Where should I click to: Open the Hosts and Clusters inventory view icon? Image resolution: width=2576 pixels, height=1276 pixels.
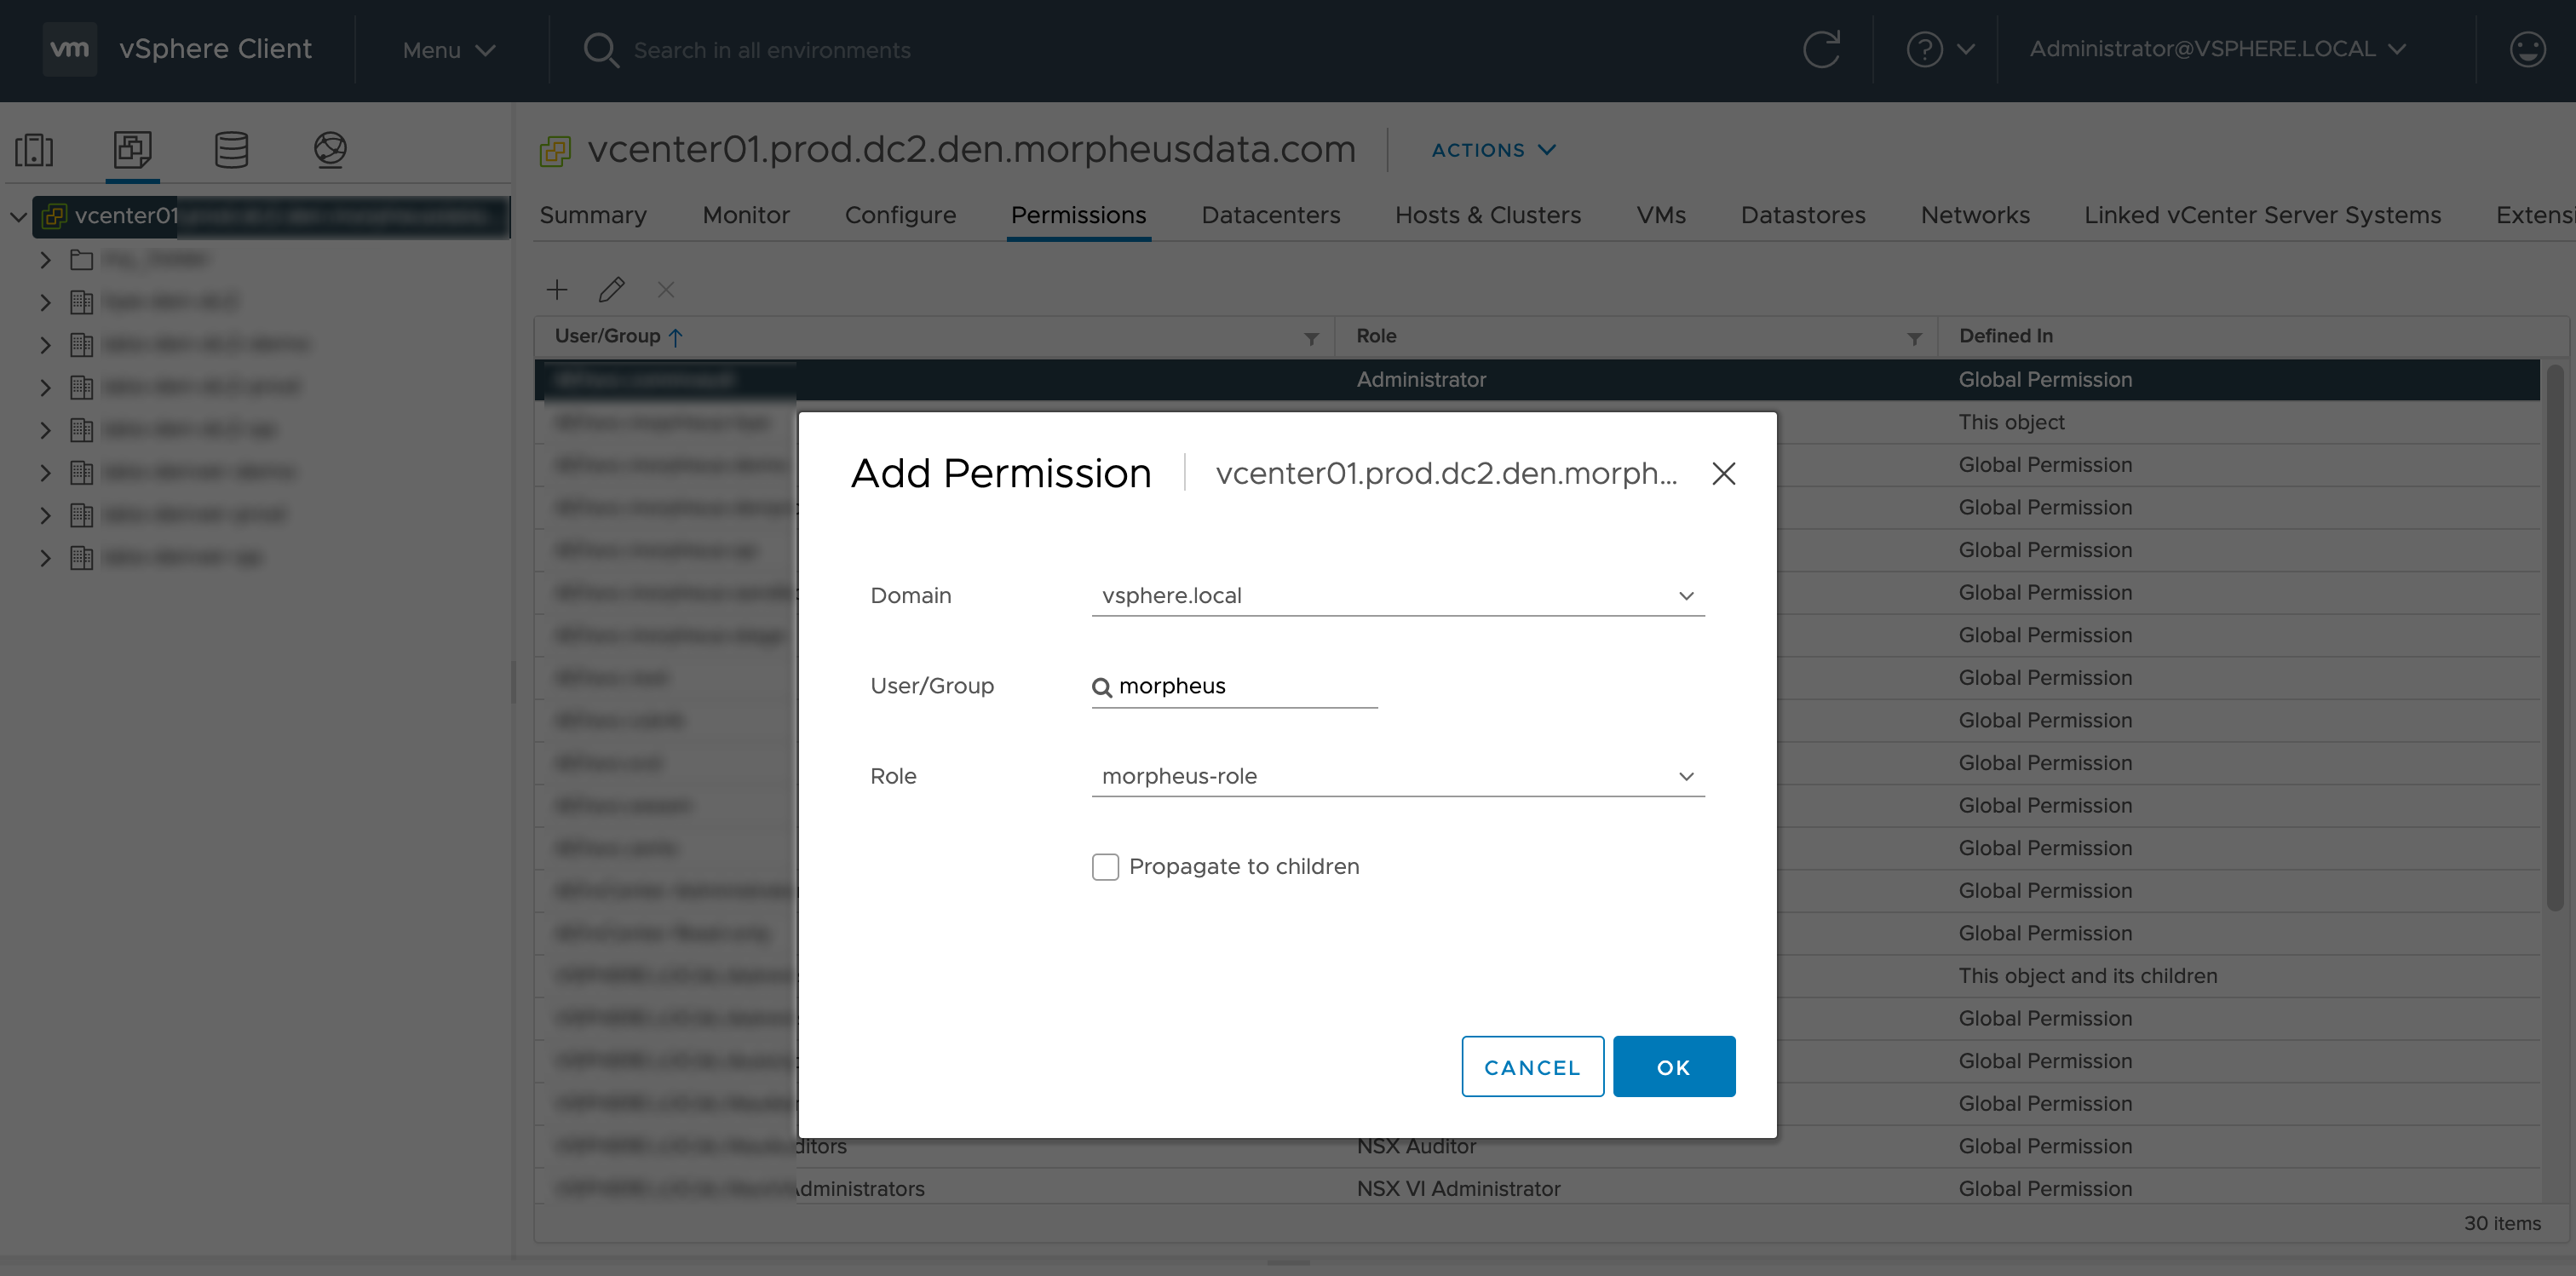click(x=34, y=150)
